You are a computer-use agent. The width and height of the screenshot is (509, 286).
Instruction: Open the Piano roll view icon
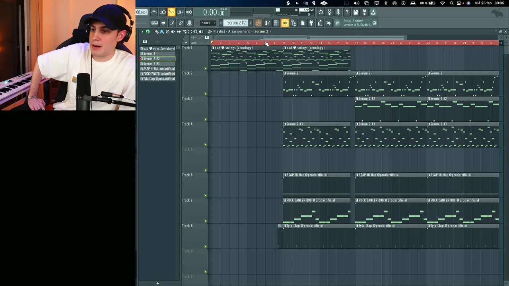click(x=267, y=23)
